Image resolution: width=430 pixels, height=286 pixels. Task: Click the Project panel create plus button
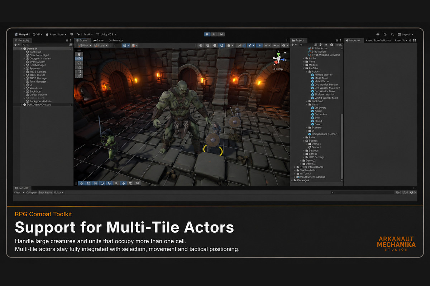[x=292, y=45]
